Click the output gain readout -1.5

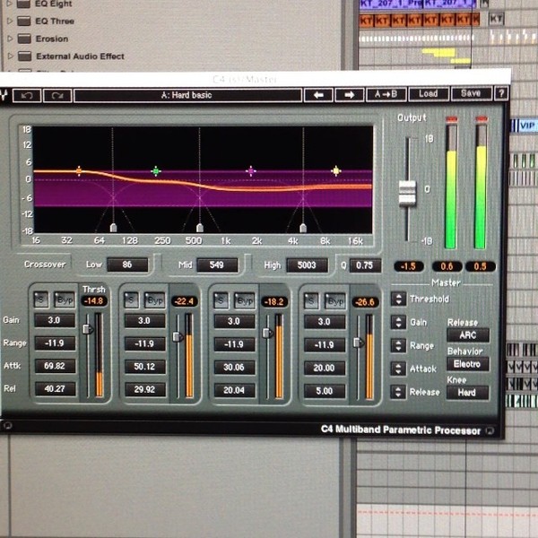click(409, 266)
